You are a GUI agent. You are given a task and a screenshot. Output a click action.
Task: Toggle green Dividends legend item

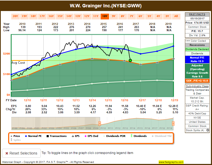139,136
